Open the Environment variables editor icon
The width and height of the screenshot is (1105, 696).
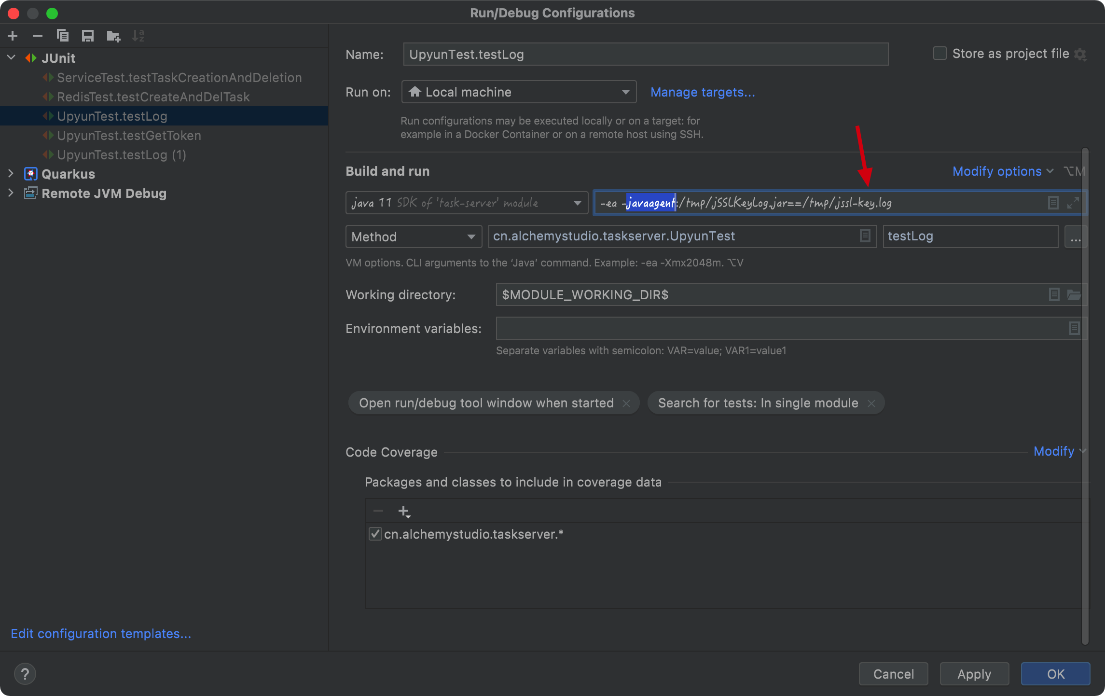[1074, 328]
